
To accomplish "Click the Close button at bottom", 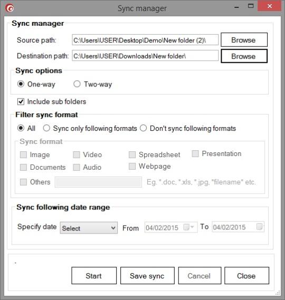I will tap(246, 276).
